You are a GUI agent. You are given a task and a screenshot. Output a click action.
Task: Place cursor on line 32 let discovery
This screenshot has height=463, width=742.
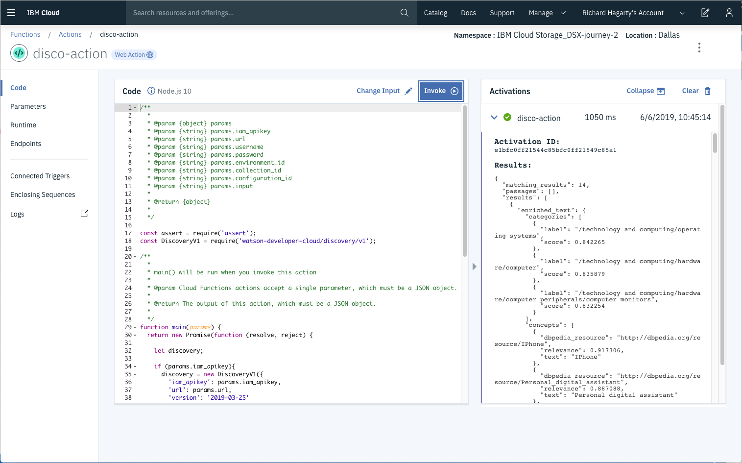point(178,351)
